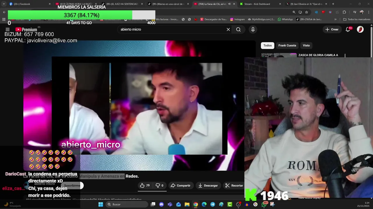Open the WhatsApp bookmark
Screen dimensions: 373x209
click(x=285, y=19)
